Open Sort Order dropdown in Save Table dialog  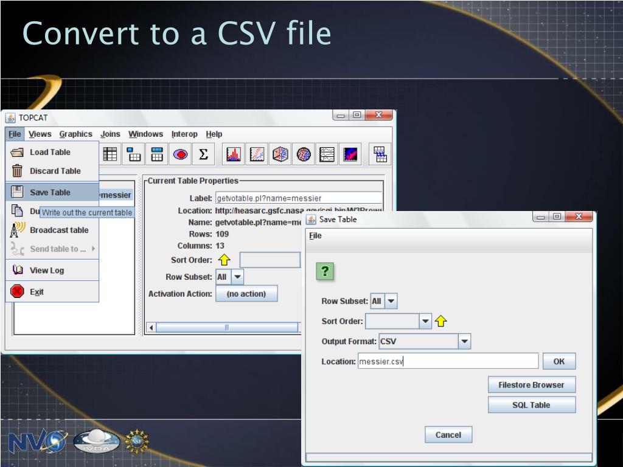pos(398,321)
